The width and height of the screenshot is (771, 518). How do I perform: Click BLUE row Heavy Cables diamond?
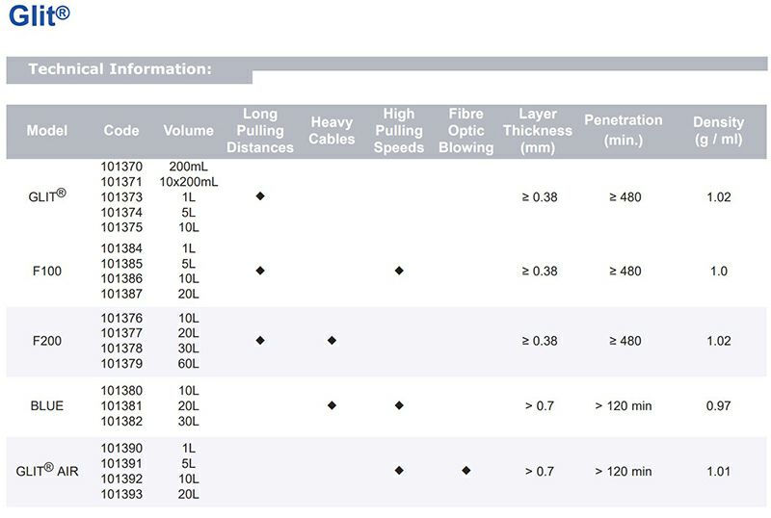[332, 406]
